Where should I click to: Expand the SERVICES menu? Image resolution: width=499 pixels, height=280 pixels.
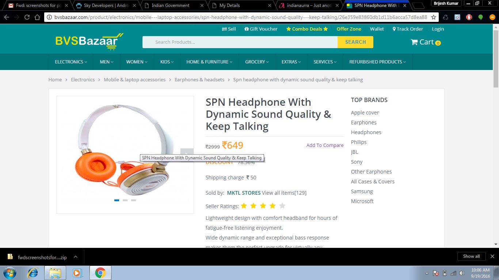325,62
